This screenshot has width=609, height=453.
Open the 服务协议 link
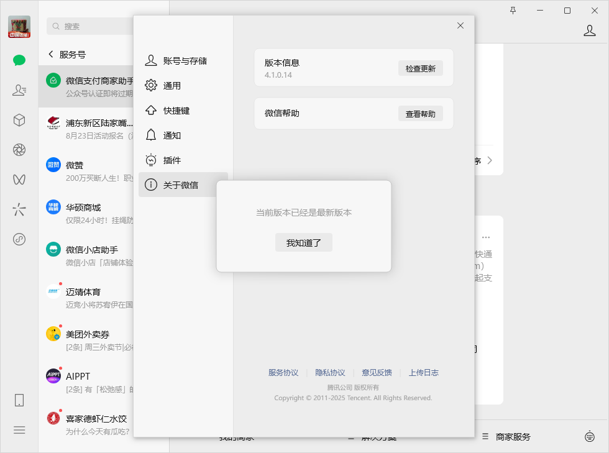[x=283, y=373]
